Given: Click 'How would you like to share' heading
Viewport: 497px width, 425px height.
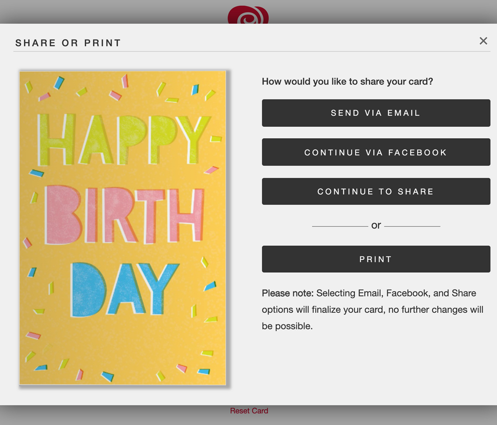Looking at the screenshot, I should coord(347,81).
